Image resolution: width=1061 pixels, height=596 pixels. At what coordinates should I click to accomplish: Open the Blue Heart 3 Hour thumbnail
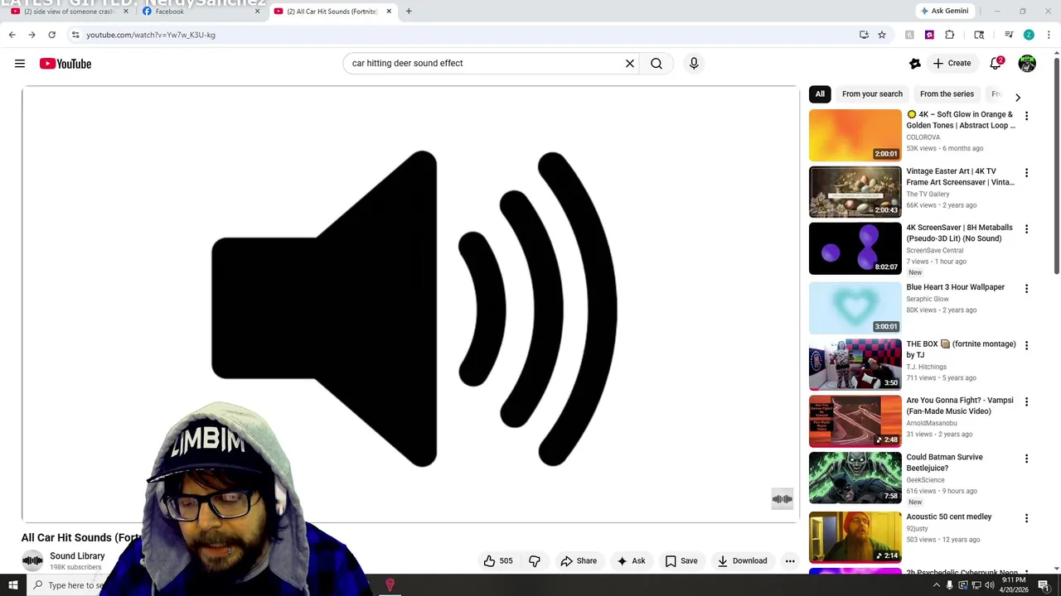tap(855, 307)
